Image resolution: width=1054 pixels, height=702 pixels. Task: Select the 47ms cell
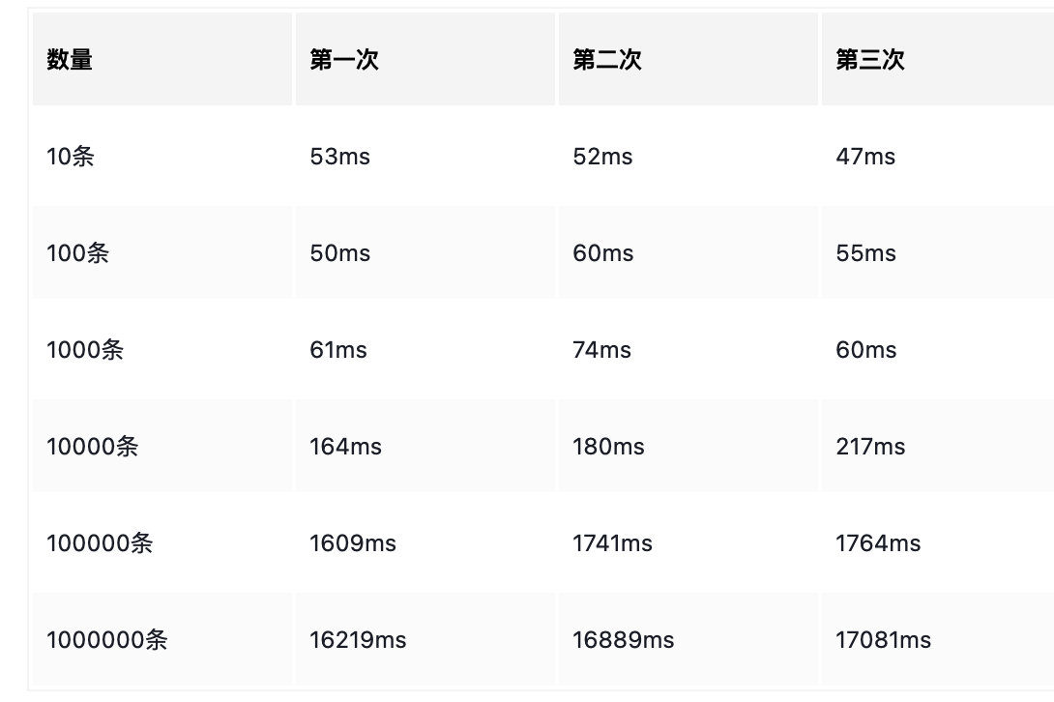click(x=938, y=156)
